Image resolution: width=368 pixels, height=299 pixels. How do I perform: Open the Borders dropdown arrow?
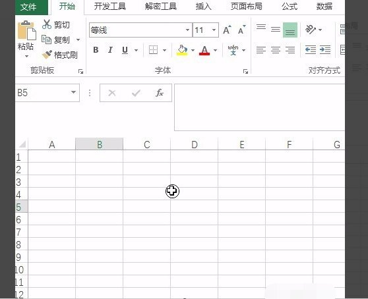(x=164, y=50)
